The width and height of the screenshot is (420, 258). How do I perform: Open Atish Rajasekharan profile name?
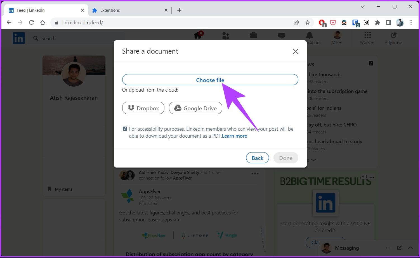[x=74, y=98]
